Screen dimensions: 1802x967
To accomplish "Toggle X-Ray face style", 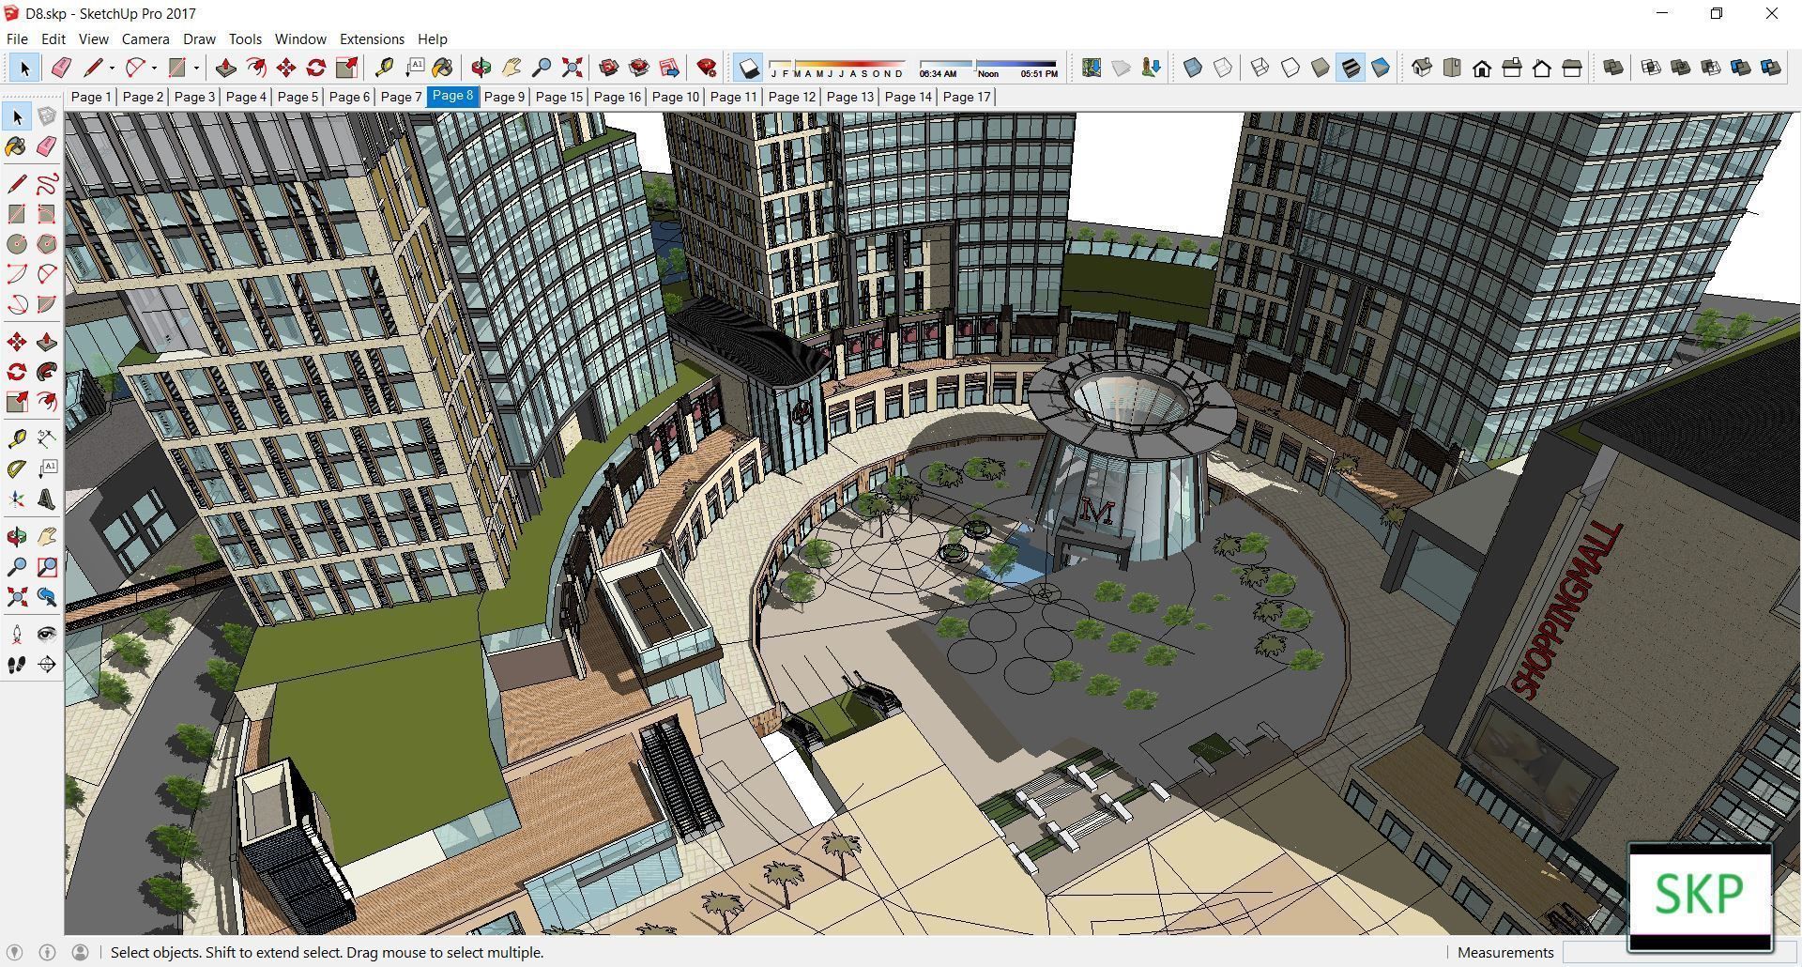I will 1193,68.
